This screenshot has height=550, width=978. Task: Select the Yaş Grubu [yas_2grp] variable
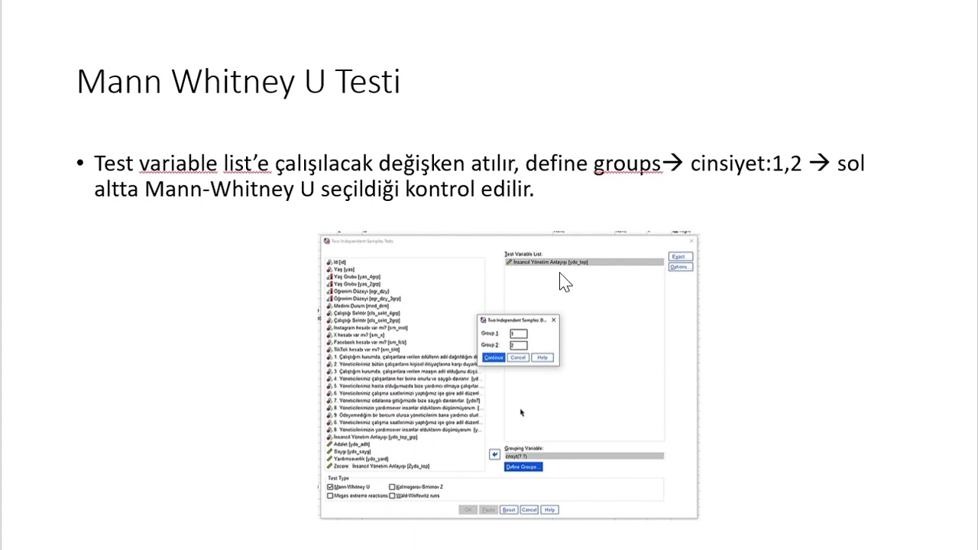coord(353,284)
